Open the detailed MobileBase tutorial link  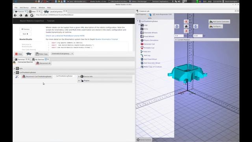[x=65, y=36]
